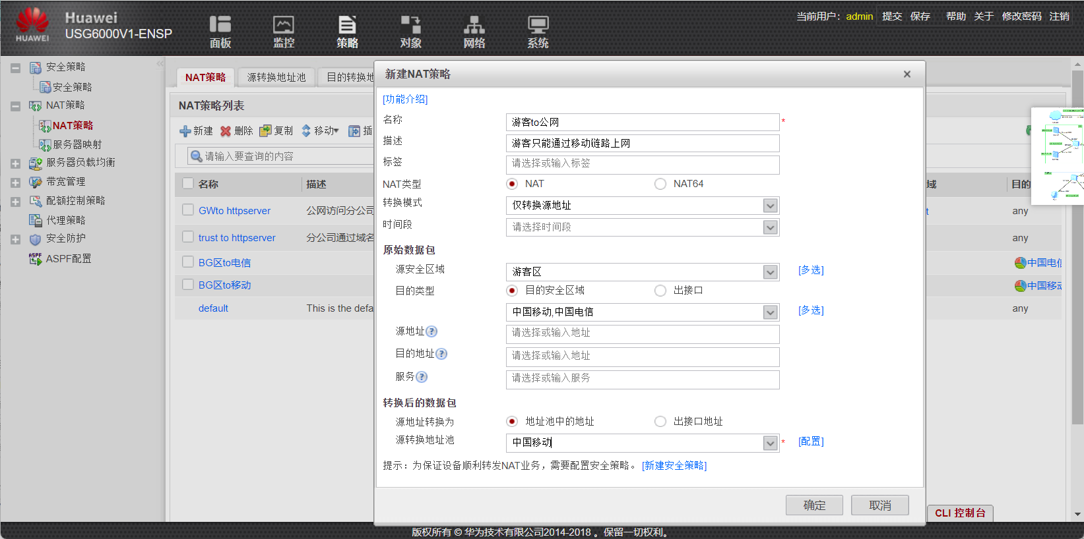Select the 出接口地址 radio button
The width and height of the screenshot is (1084, 539).
660,422
